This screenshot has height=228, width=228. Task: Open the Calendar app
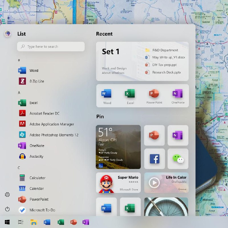point(31,188)
